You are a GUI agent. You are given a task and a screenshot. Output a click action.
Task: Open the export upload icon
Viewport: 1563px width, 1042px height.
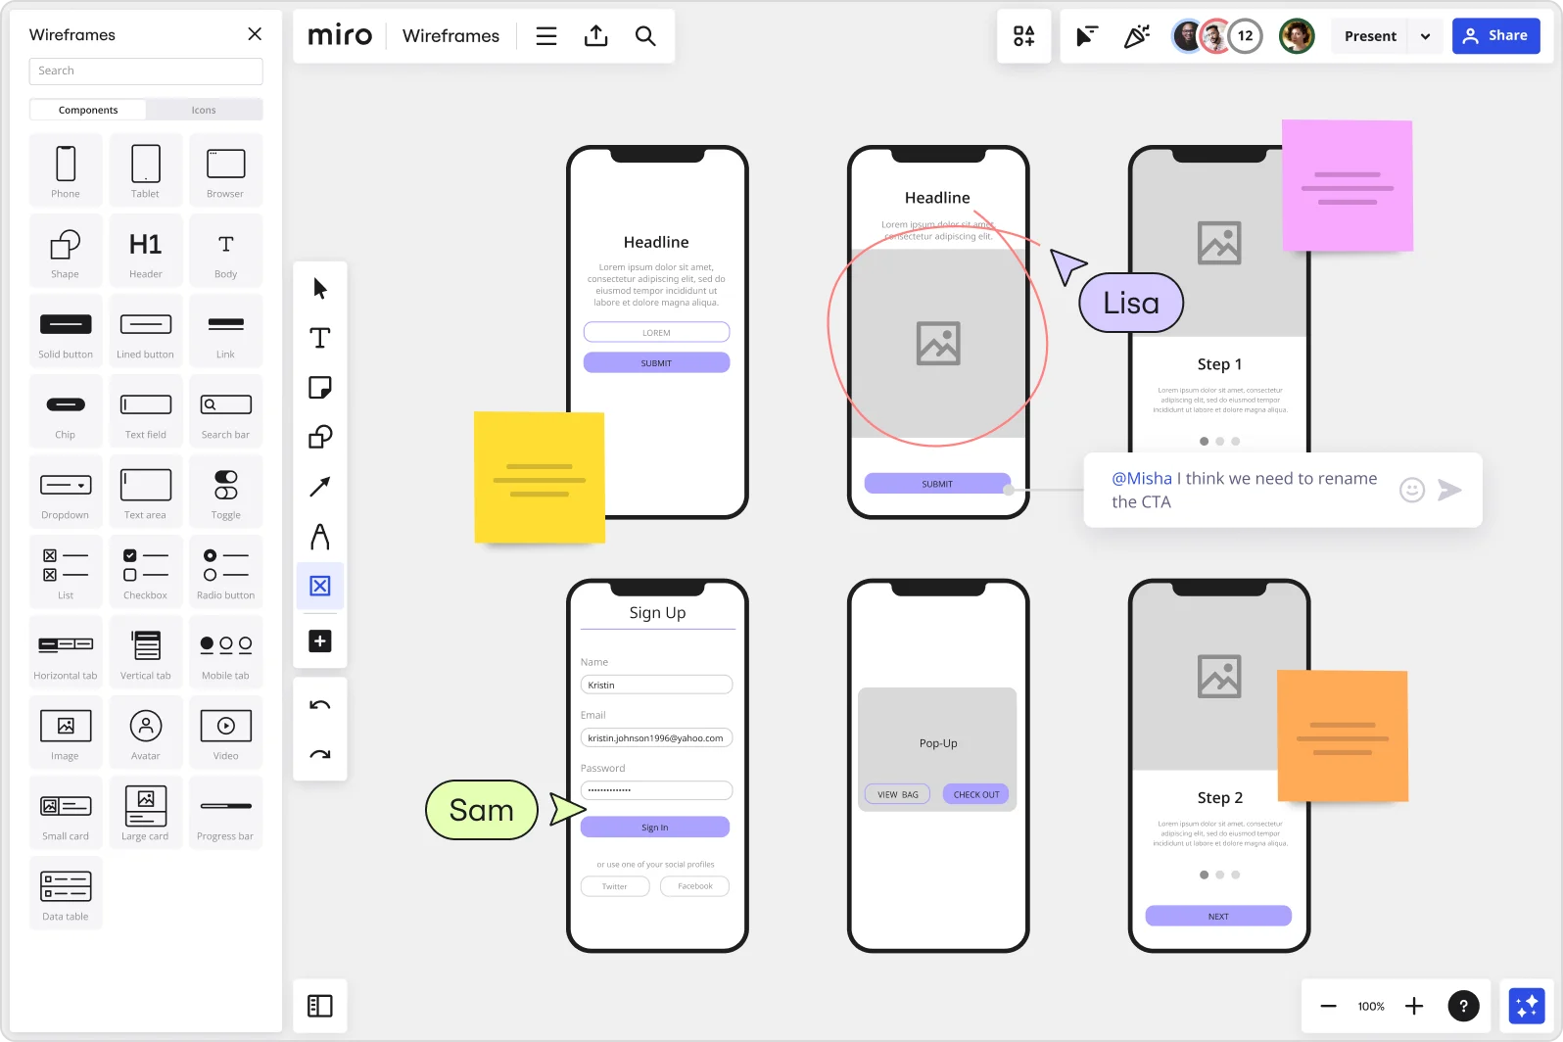595,36
